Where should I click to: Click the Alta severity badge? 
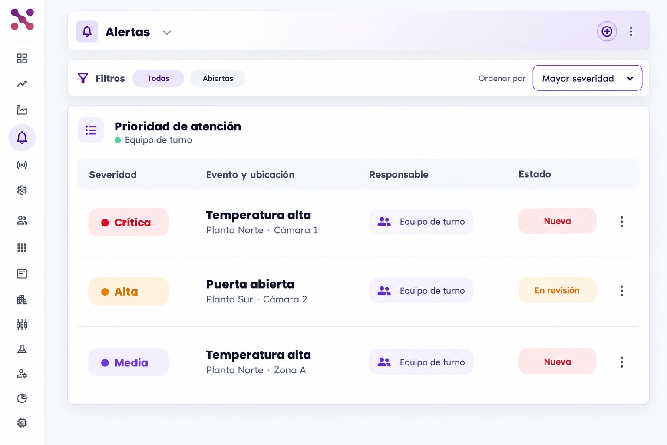(x=129, y=292)
